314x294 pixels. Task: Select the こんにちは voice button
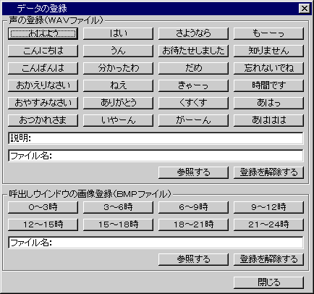43,51
